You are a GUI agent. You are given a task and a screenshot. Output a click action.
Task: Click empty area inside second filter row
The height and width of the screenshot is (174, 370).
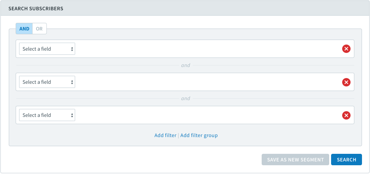(208, 82)
